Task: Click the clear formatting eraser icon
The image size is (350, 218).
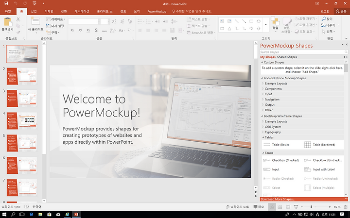Action: click(x=130, y=21)
